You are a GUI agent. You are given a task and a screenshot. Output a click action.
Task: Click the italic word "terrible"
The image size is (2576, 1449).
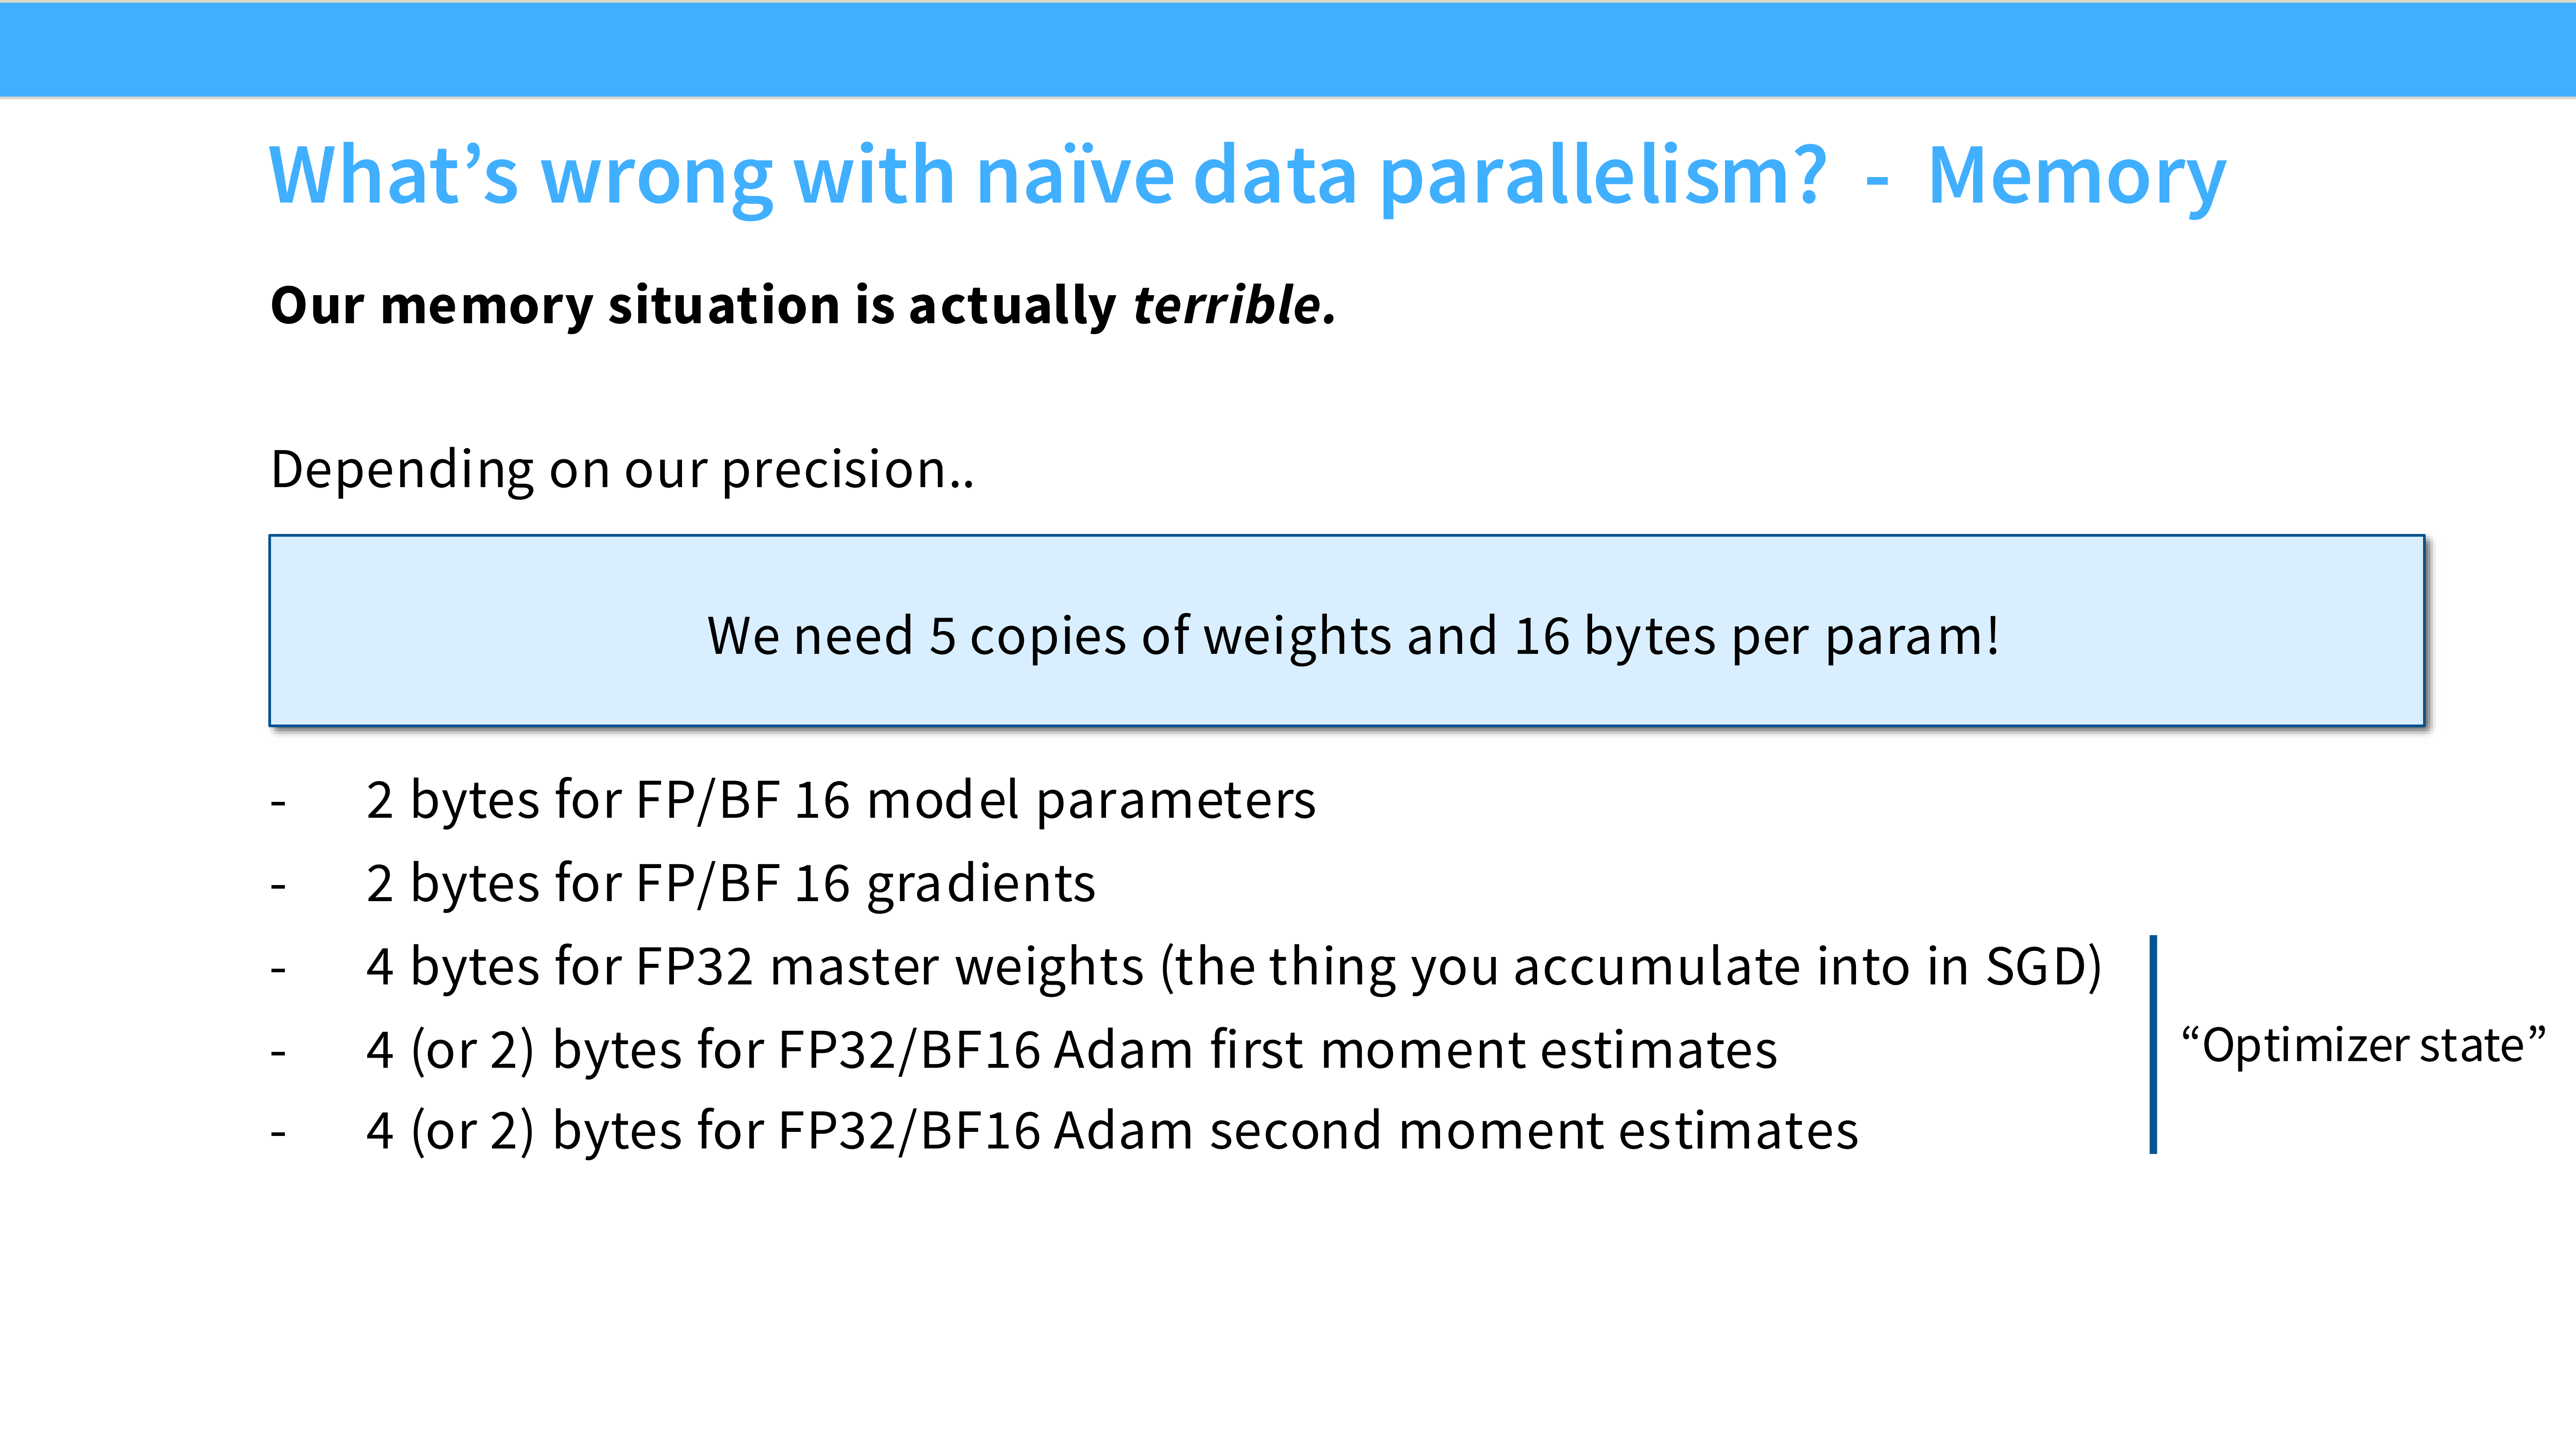click(1227, 305)
